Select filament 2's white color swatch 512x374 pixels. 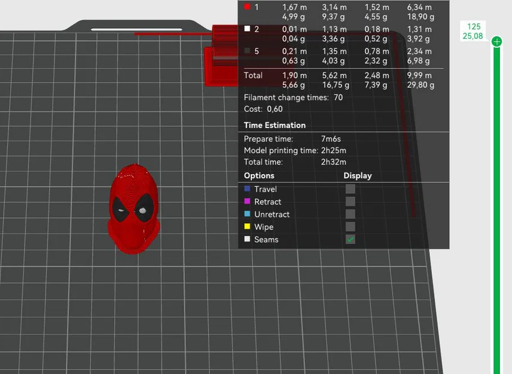pos(248,29)
